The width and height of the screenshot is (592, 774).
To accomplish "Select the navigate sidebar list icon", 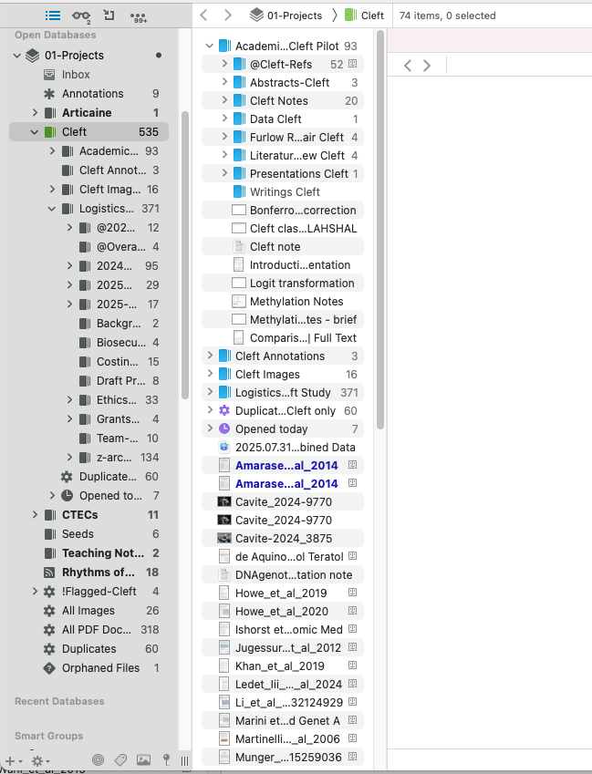I will tap(53, 15).
